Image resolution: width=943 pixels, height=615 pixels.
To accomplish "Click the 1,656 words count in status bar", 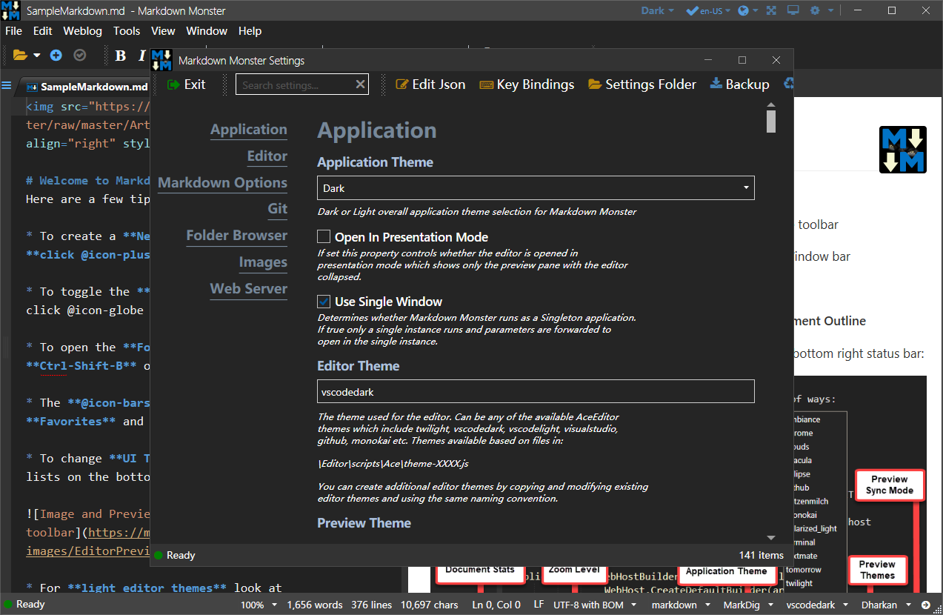I will (x=315, y=605).
